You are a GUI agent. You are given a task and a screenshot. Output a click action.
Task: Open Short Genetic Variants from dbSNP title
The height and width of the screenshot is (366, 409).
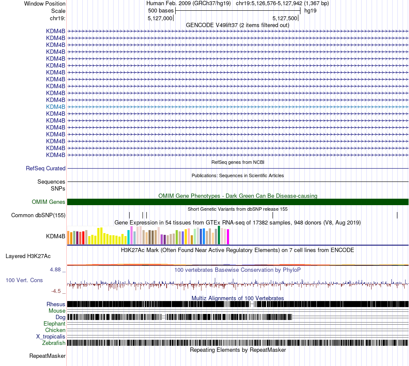238,209
